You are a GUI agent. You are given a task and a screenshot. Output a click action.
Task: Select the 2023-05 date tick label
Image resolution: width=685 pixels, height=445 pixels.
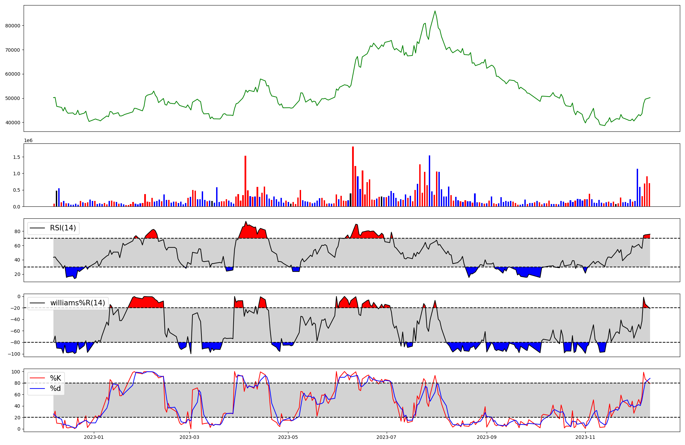[x=288, y=437]
